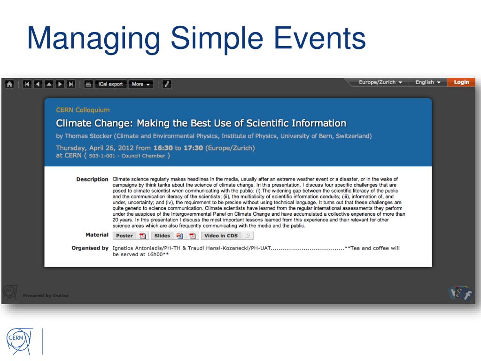Click organiser name Ignatios Antoniadis/PH-TH
This screenshot has width=481, height=361.
click(147, 248)
